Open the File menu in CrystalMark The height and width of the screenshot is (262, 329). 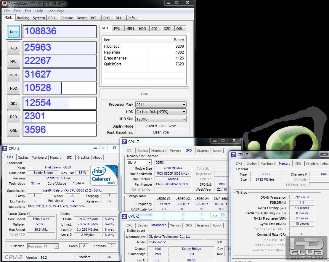tap(7, 11)
